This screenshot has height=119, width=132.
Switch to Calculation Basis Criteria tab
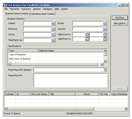42,14
